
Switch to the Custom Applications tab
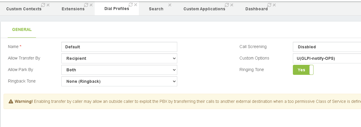(x=204, y=9)
